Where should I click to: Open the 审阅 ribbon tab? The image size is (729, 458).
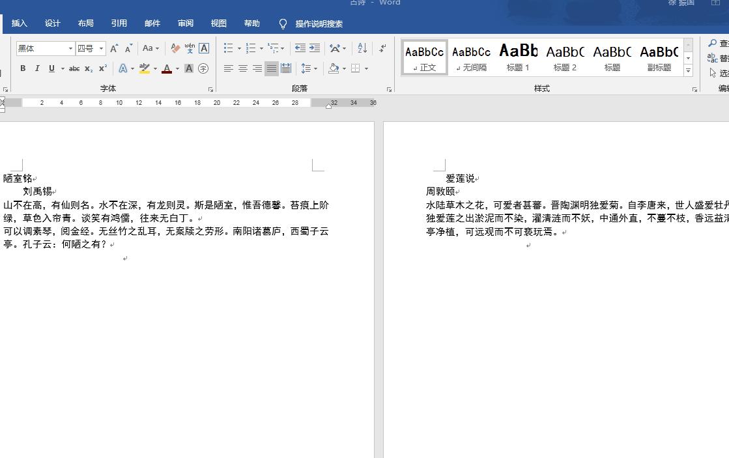(x=185, y=23)
